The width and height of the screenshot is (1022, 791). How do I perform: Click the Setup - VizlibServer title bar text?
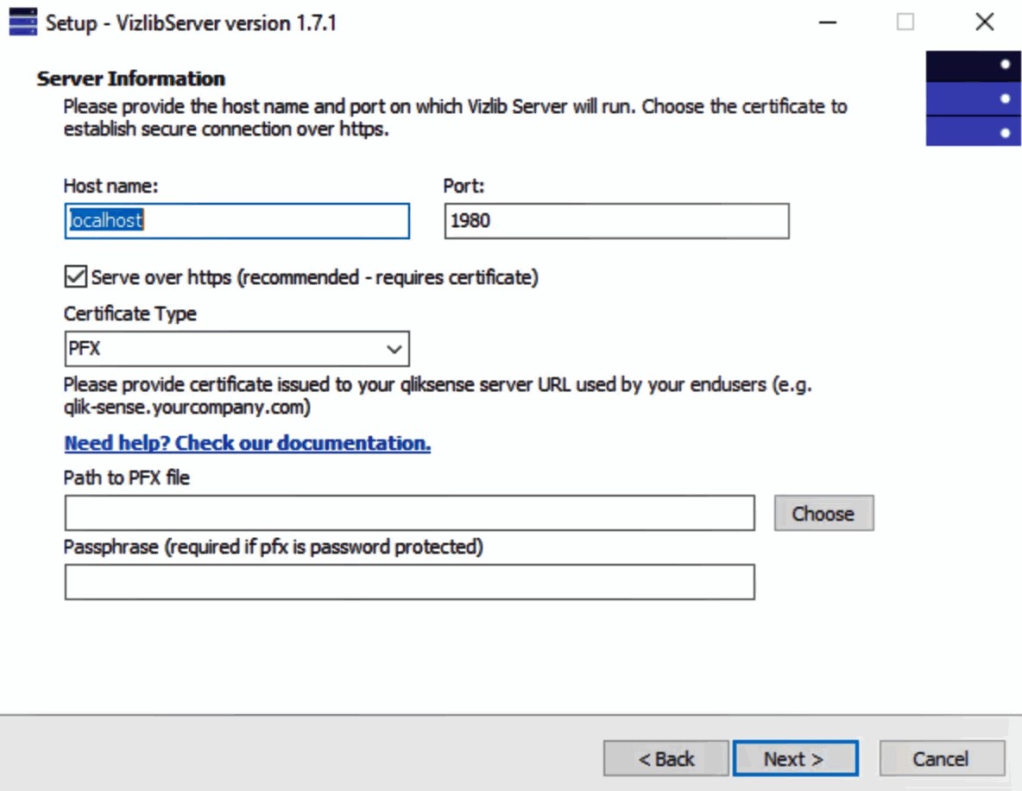191,22
